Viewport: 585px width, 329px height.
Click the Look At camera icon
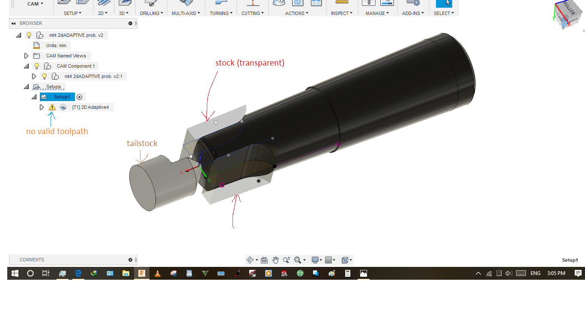(x=264, y=260)
